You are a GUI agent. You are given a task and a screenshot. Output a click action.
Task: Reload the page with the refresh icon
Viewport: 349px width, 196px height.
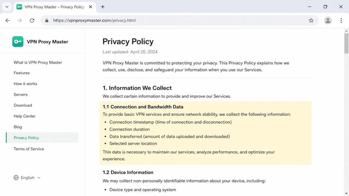pyautogui.click(x=32, y=20)
